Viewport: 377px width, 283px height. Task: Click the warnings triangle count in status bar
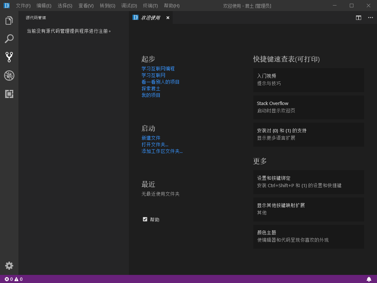point(18,279)
